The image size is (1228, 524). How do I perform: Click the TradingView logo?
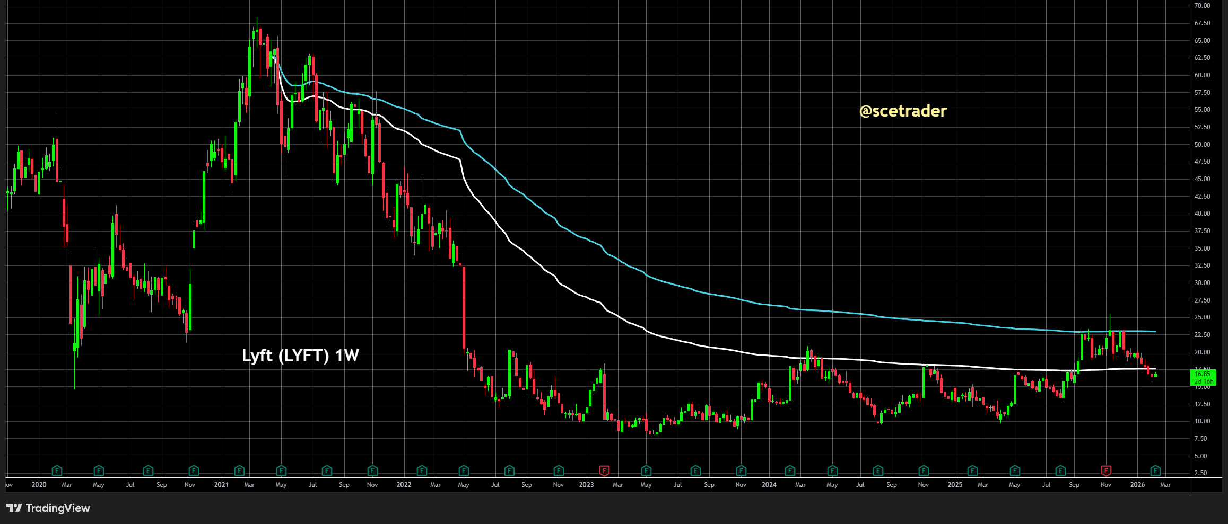(x=48, y=508)
